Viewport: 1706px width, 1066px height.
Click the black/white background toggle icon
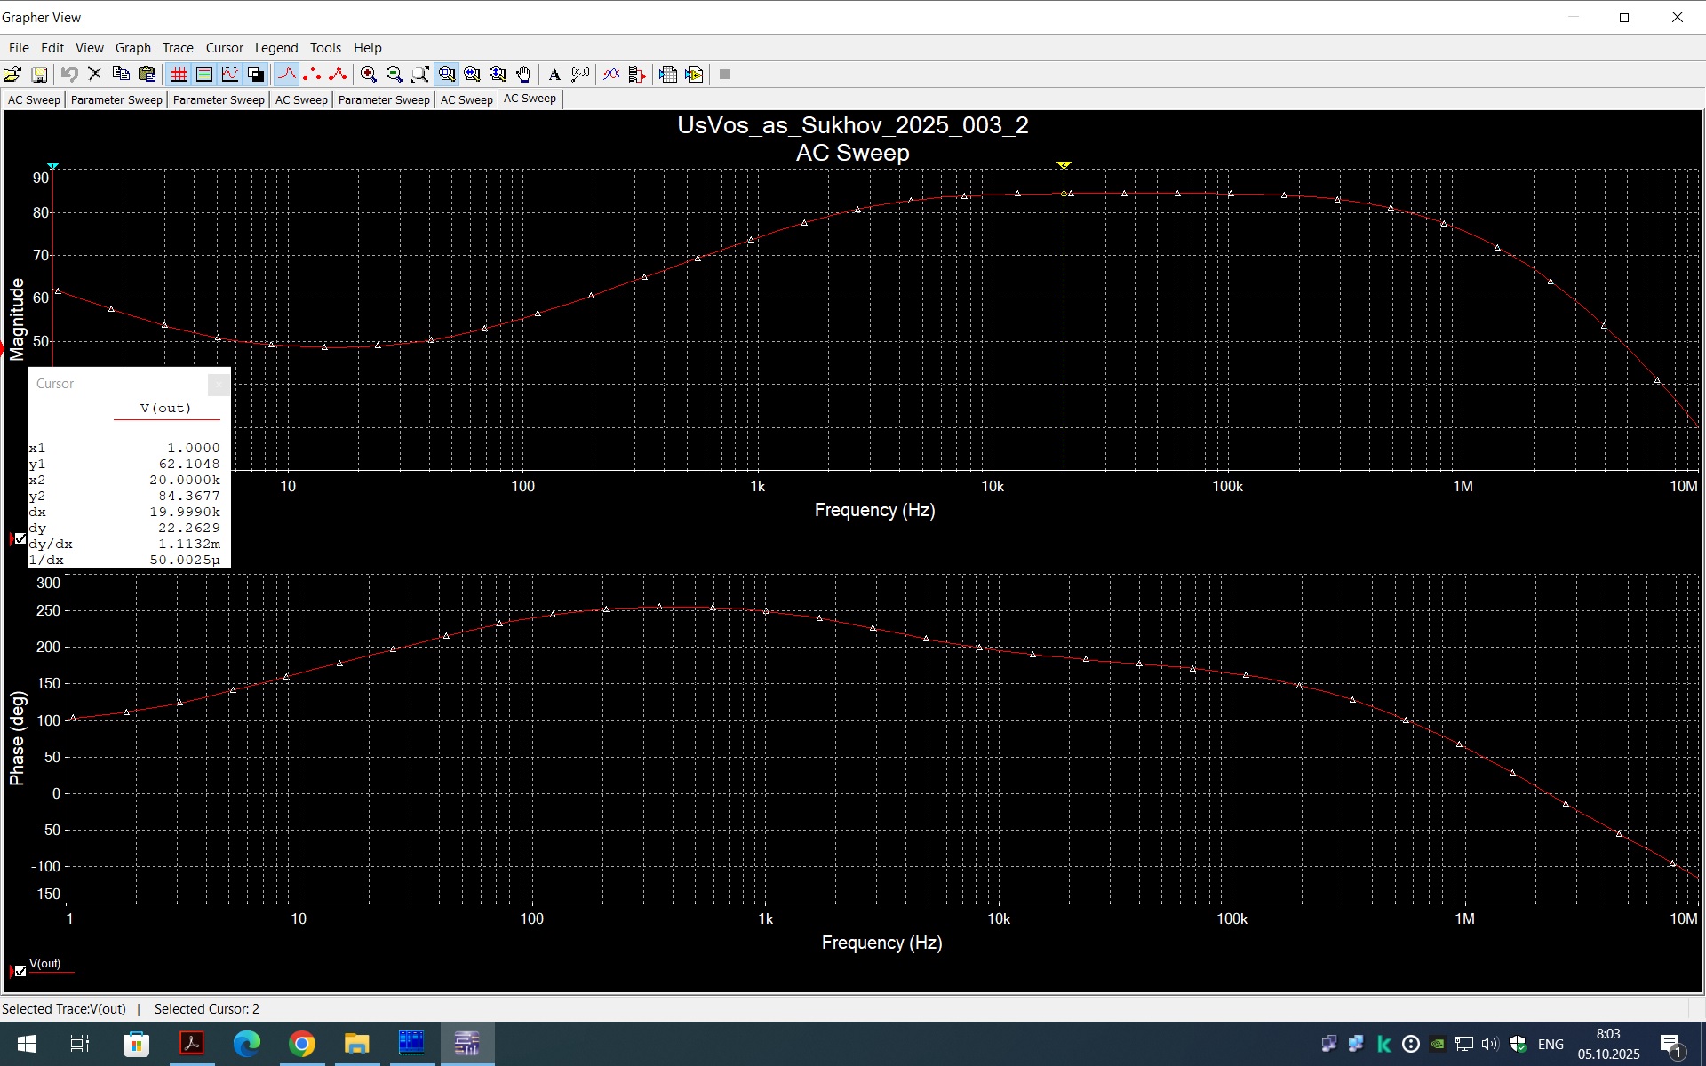[x=255, y=75]
